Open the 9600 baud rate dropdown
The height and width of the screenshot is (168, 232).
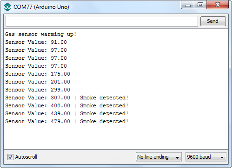tap(206, 157)
